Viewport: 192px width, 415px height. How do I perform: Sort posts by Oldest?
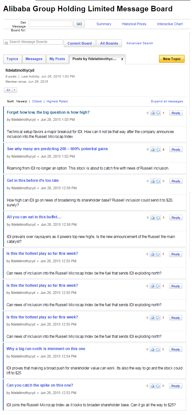37,101
